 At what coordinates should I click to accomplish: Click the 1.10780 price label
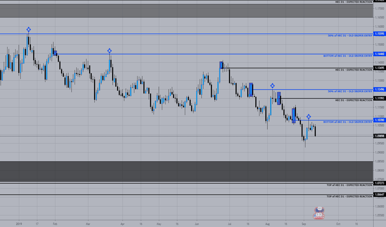(x=379, y=120)
